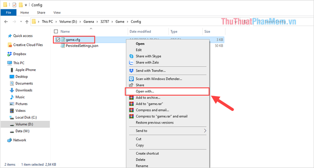314x168 pixels.
Task: Choose Cut in the context menu
Action: (x=138, y=139)
